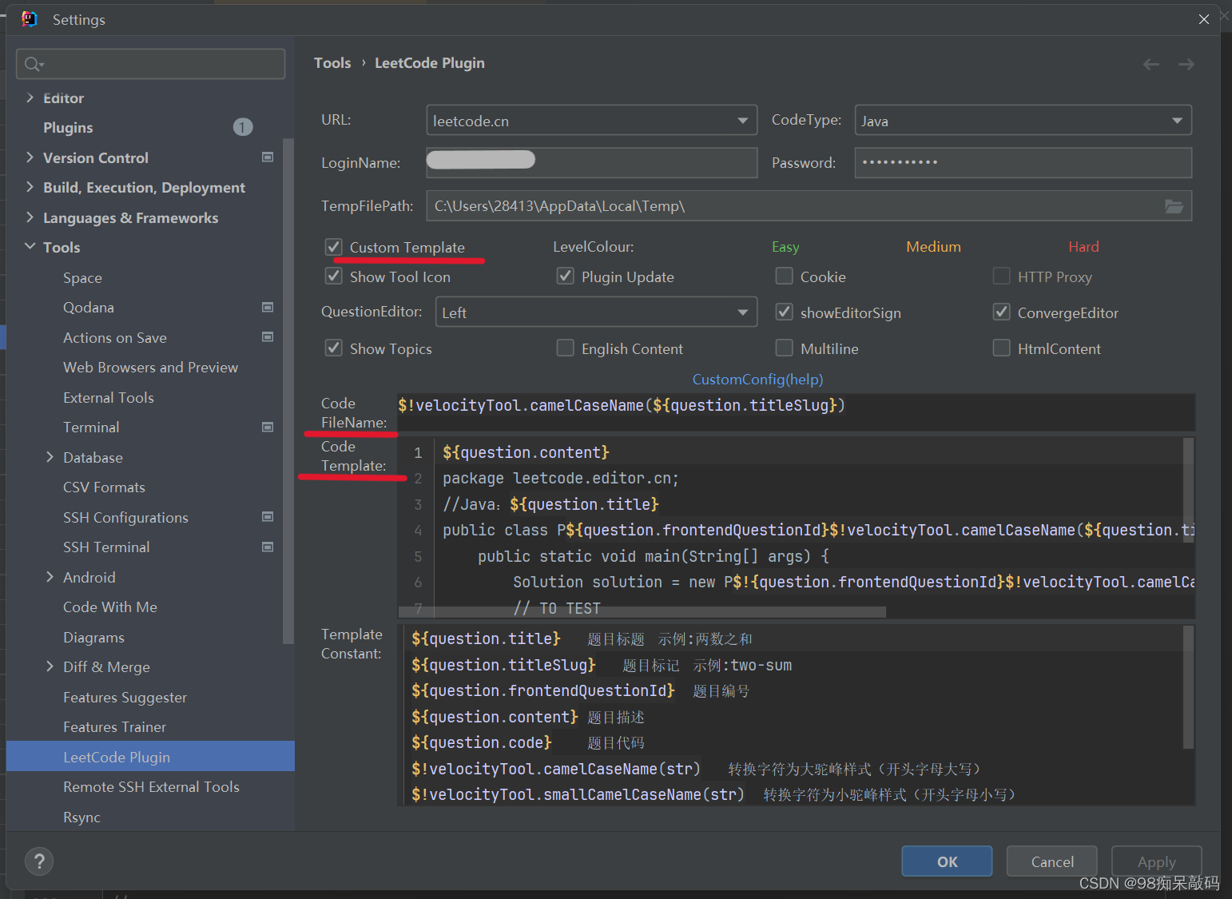Enable the HtmlContent checkbox
1232x899 pixels.
pyautogui.click(x=1001, y=348)
